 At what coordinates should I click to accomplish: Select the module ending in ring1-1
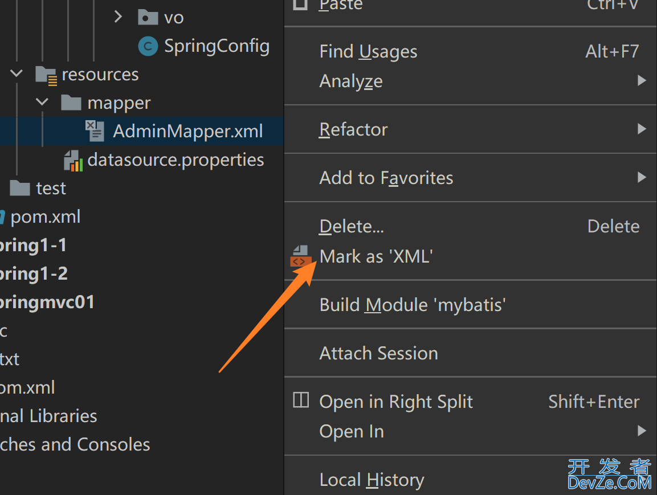coord(33,245)
